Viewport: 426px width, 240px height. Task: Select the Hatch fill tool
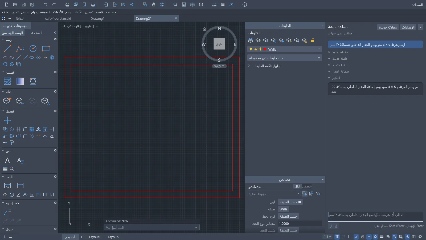tap(7, 81)
